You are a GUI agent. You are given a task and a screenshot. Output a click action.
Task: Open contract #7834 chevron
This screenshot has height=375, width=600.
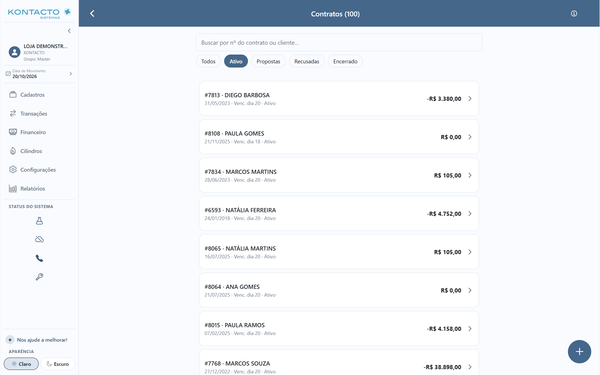point(470,175)
